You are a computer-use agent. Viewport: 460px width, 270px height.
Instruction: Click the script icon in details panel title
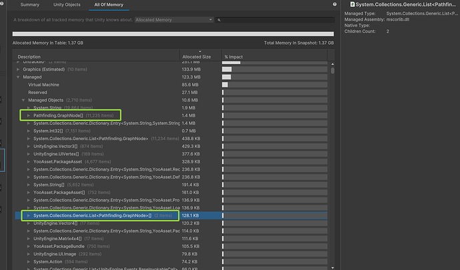coord(353,5)
